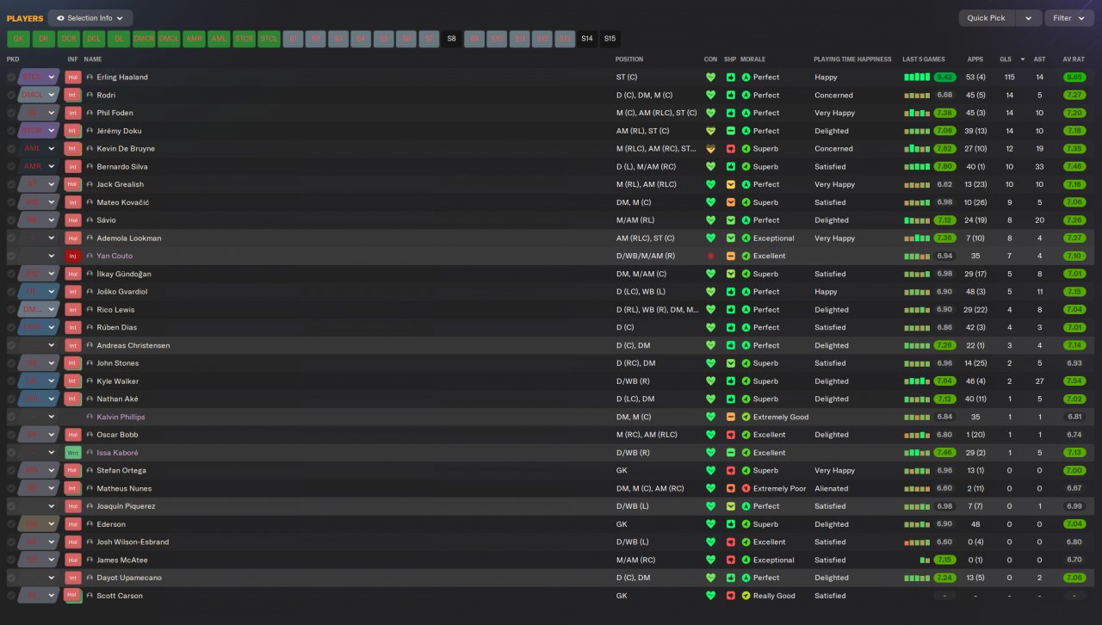Screen dimensions: 1102x625
Task: Open the Inj injury badge for Yan Couto
Action: [73, 256]
